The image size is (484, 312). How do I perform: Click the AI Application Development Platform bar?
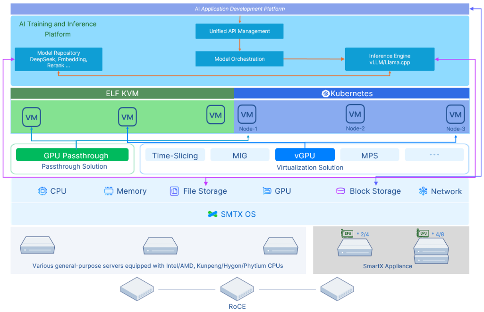(x=240, y=9)
